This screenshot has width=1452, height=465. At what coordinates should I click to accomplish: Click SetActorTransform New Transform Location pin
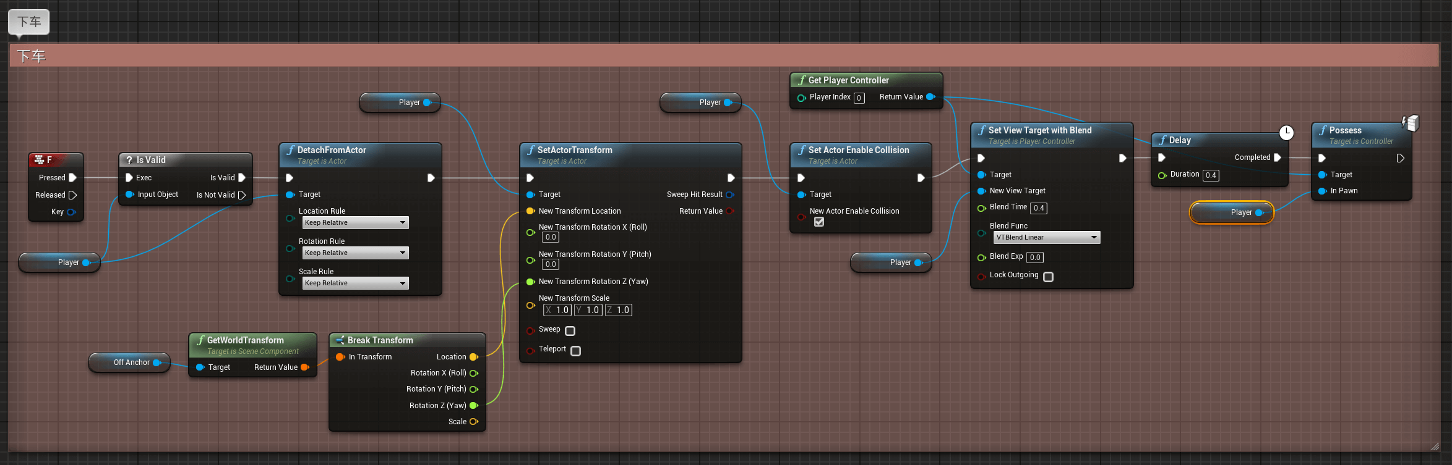click(530, 211)
